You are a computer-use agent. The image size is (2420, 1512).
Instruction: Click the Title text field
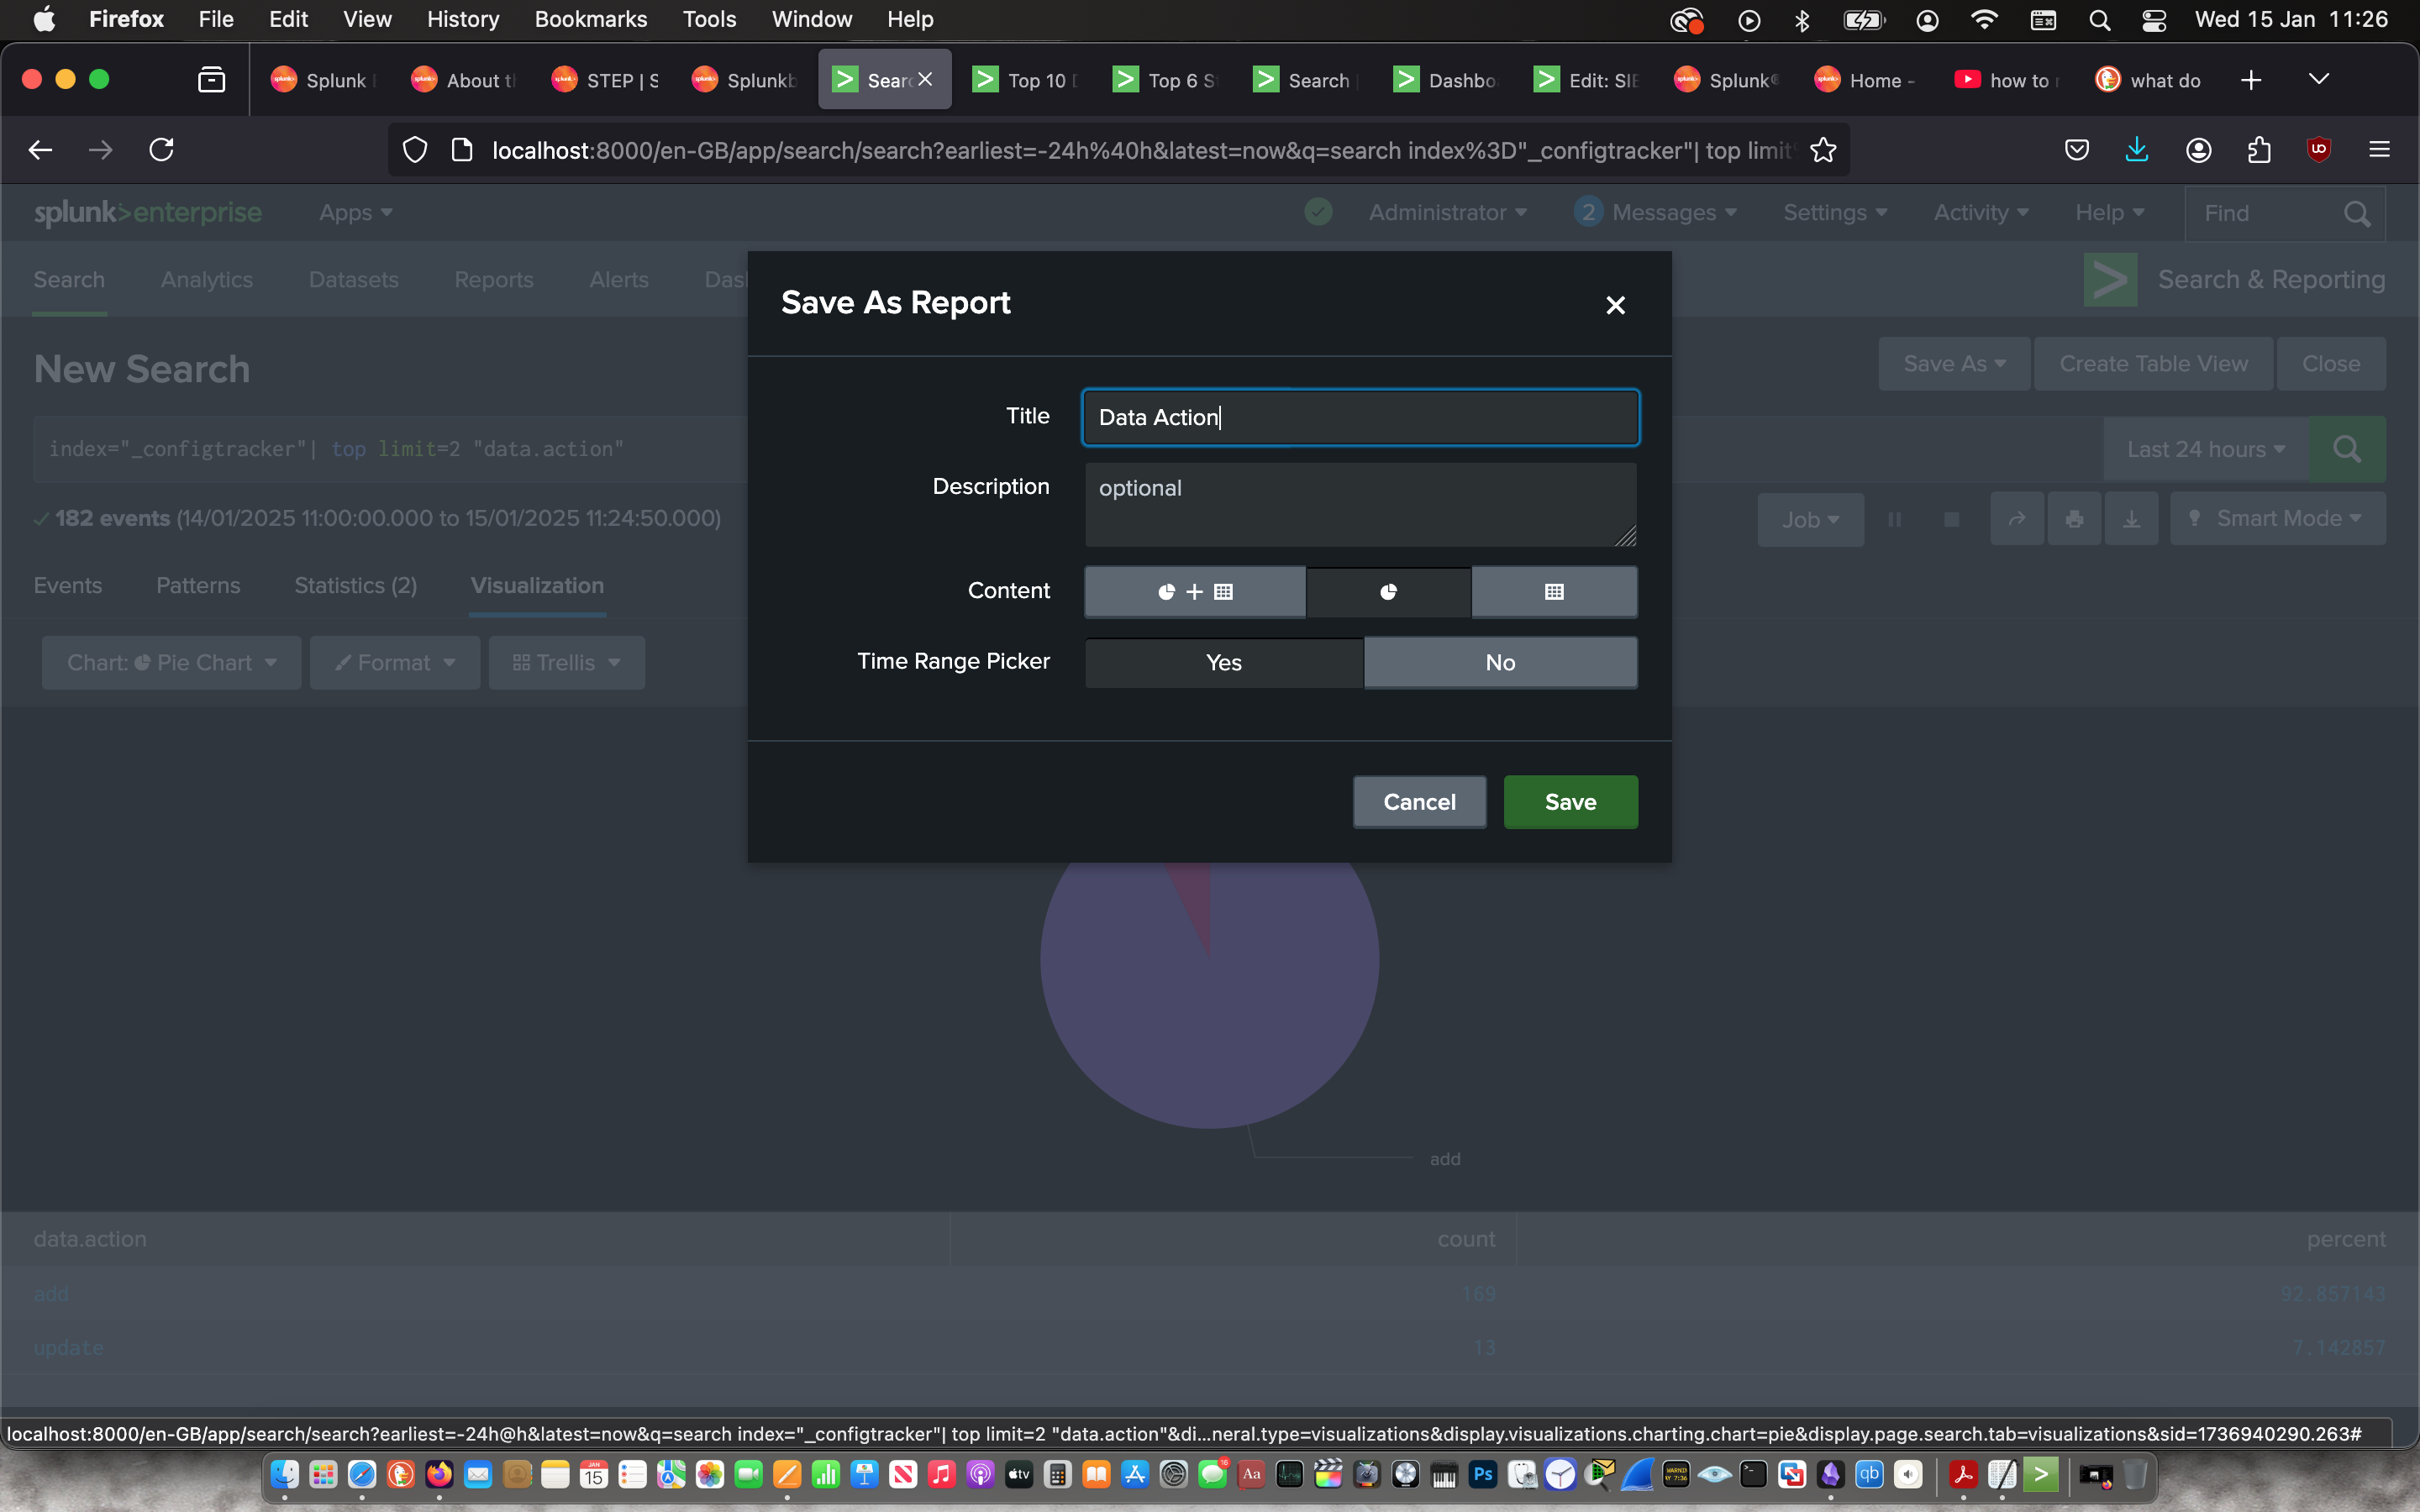coord(1359,417)
